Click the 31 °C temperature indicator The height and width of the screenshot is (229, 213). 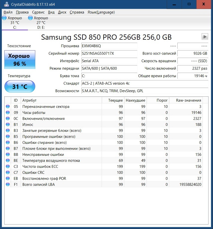click(20, 86)
